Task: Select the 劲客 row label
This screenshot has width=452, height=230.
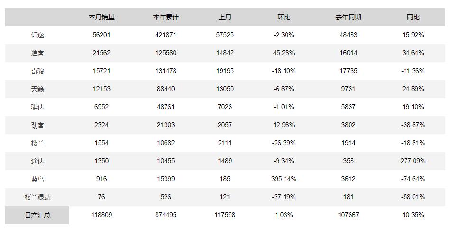Action: click(x=37, y=125)
